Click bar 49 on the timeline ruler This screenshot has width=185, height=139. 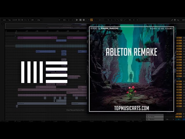(x=68, y=31)
